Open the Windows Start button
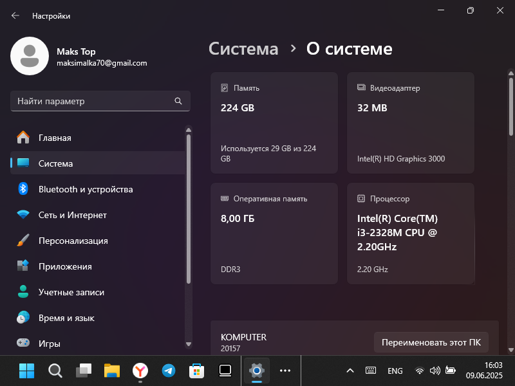 (x=26, y=371)
